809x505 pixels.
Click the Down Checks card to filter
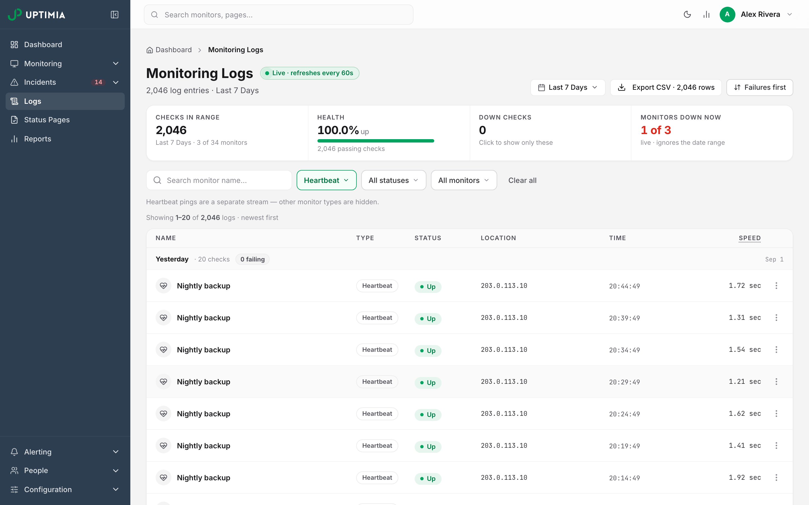pyautogui.click(x=550, y=133)
